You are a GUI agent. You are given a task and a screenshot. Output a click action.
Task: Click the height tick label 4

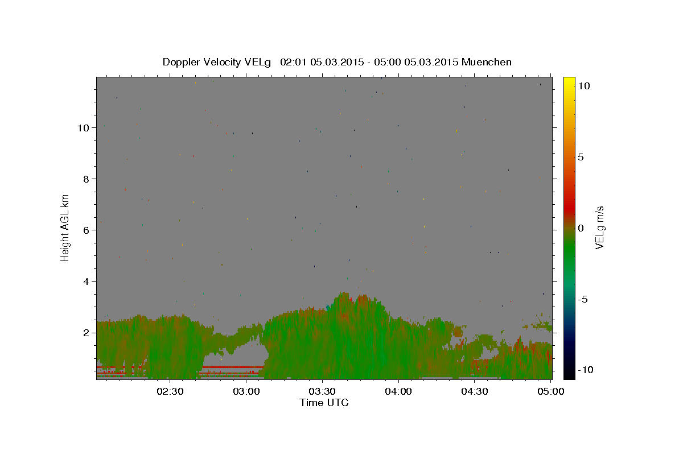point(86,282)
